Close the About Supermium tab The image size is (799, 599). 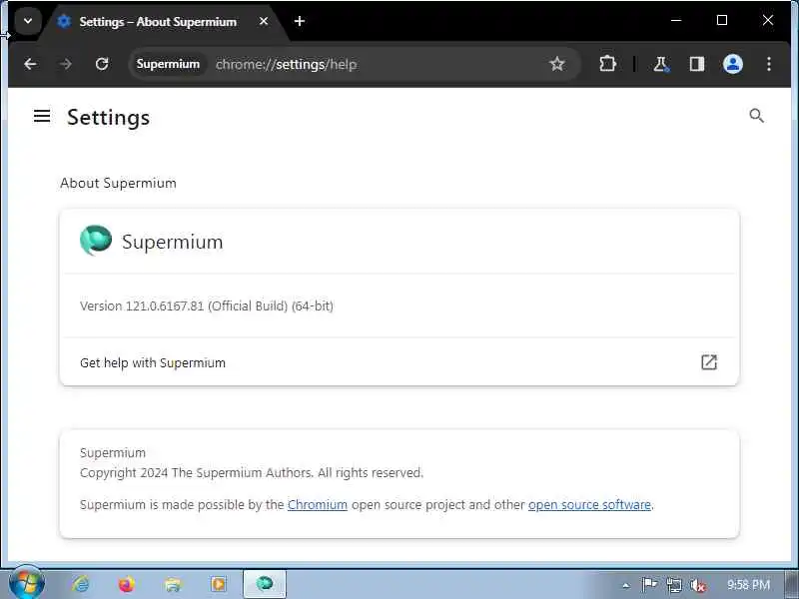point(264,21)
